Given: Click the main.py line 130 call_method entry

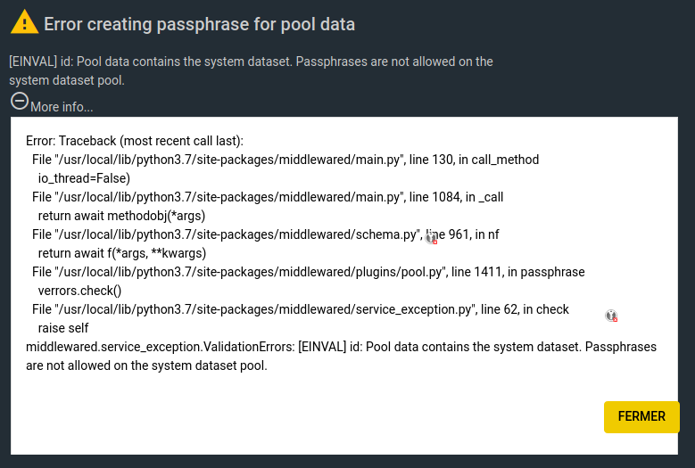Looking at the screenshot, I should coord(285,160).
